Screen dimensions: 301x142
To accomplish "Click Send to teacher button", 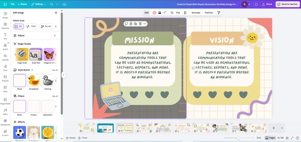I will click(287, 4).
